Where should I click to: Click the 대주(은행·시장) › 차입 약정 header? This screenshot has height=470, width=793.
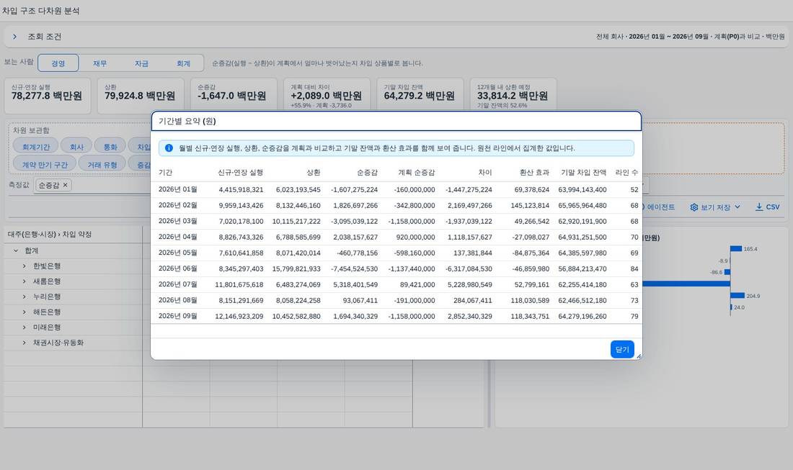(50, 234)
